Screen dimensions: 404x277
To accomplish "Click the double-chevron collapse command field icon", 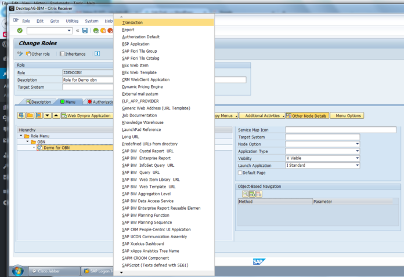I will [x=78, y=31].
